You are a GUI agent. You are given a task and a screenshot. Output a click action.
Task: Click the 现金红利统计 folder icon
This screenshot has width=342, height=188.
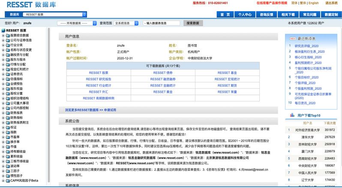pos(8,69)
